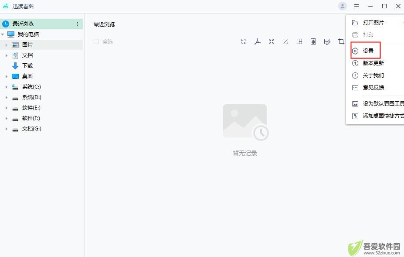Expand the 软件(F:) drive arrow
The height and width of the screenshot is (257, 404).
coord(7,118)
